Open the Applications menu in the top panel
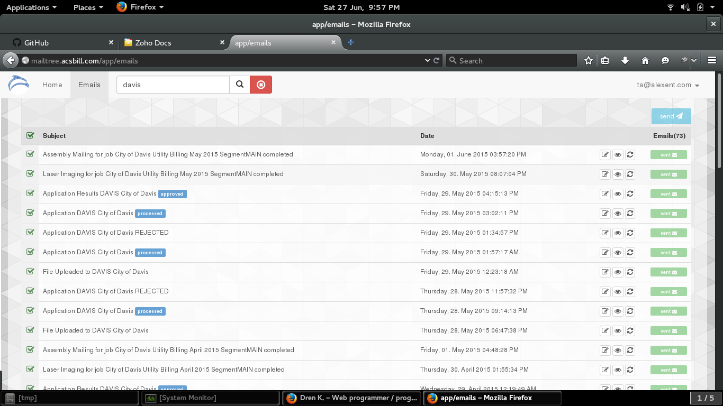 pyautogui.click(x=31, y=7)
